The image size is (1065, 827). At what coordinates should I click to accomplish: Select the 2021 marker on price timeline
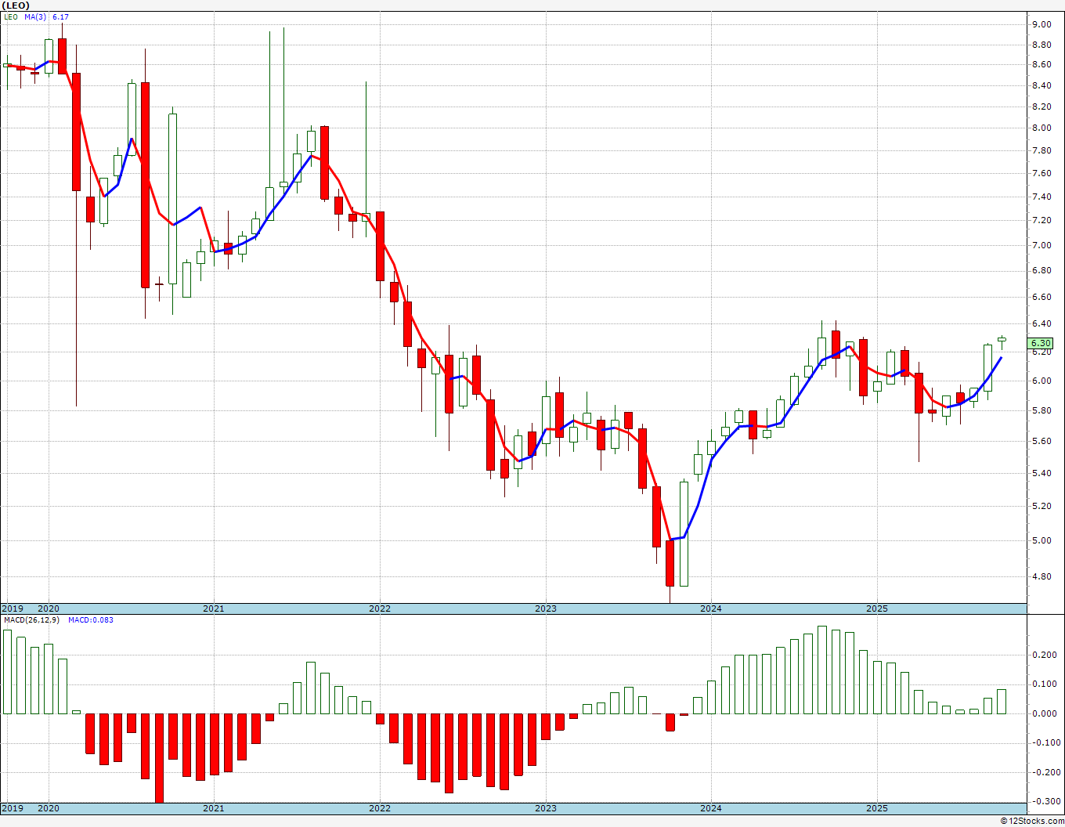(x=214, y=609)
